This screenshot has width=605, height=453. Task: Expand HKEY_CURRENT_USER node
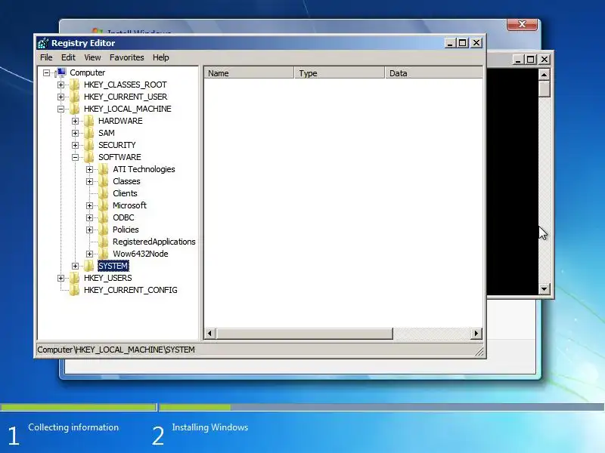click(60, 97)
